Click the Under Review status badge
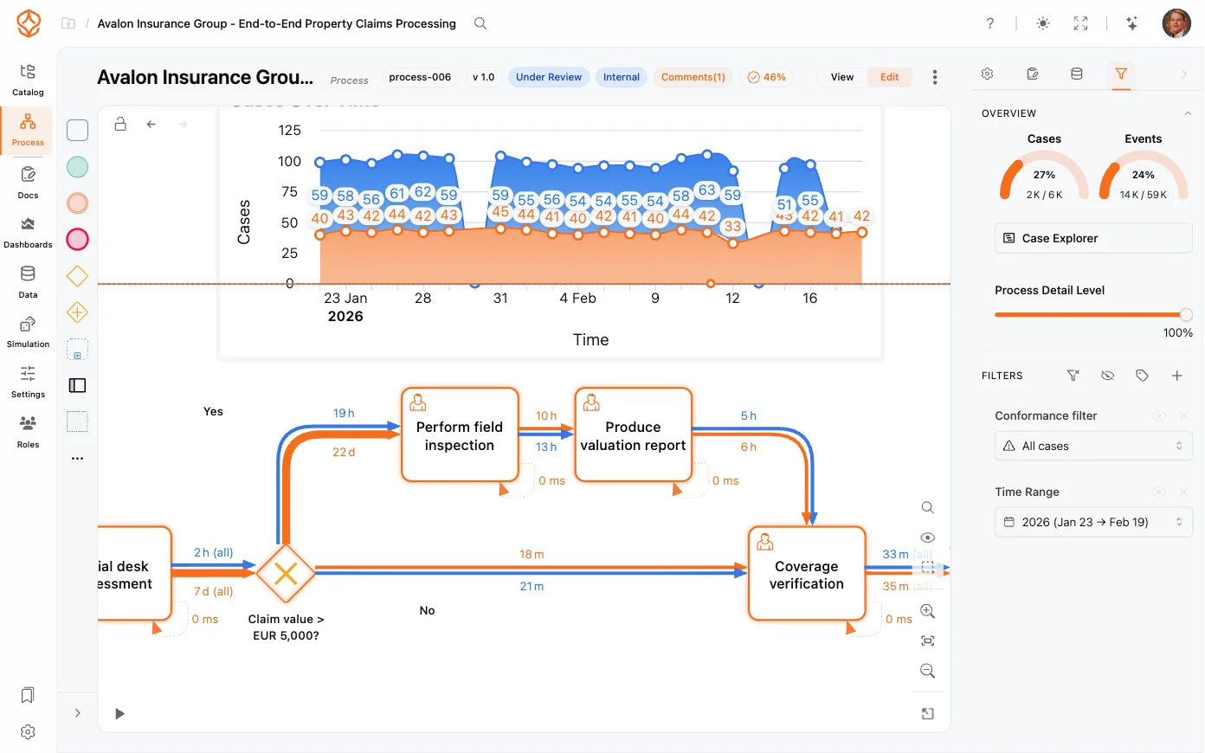The width and height of the screenshot is (1205, 753). pyautogui.click(x=549, y=77)
